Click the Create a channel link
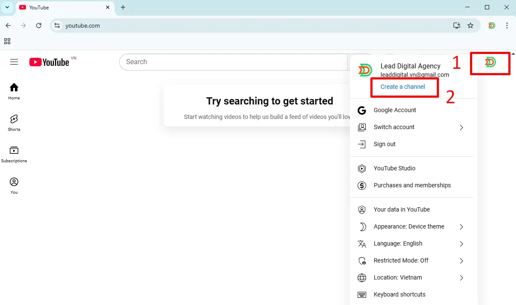 coord(403,87)
